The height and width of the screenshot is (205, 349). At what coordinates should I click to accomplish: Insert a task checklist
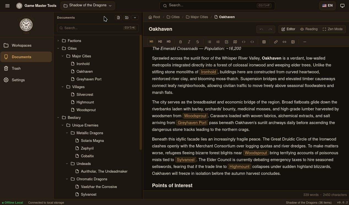pos(226,42)
